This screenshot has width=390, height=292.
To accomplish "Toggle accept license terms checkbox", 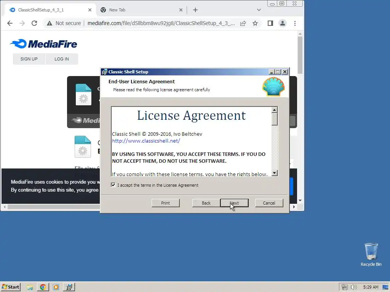I will (x=113, y=185).
